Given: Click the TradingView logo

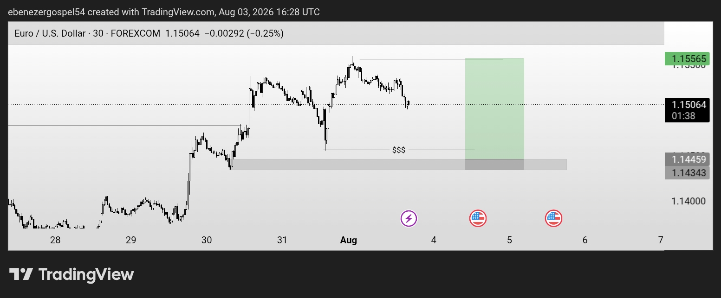Looking at the screenshot, I should pyautogui.click(x=71, y=274).
